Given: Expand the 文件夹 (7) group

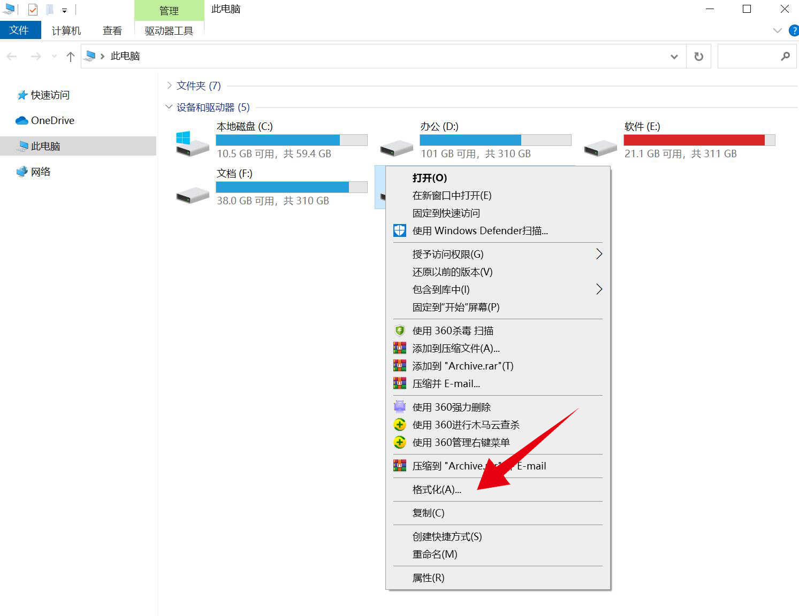Looking at the screenshot, I should pyautogui.click(x=169, y=86).
